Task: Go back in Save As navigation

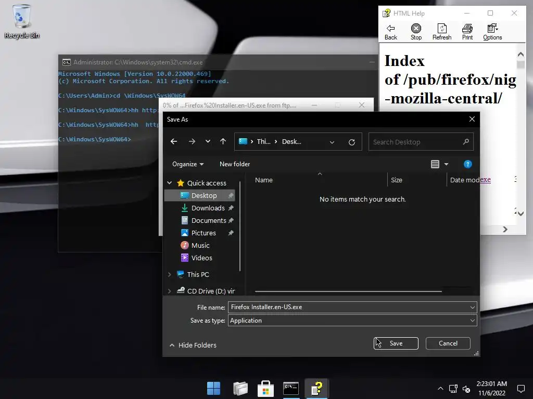Action: pos(174,141)
